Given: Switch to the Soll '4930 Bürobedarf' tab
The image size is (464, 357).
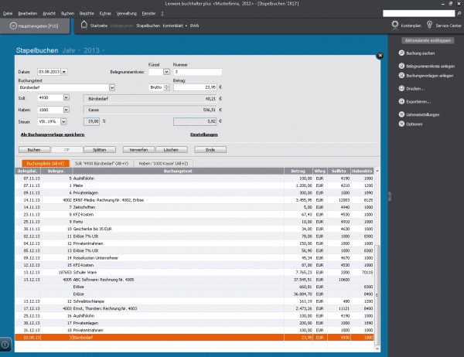Looking at the screenshot, I should point(101,163).
